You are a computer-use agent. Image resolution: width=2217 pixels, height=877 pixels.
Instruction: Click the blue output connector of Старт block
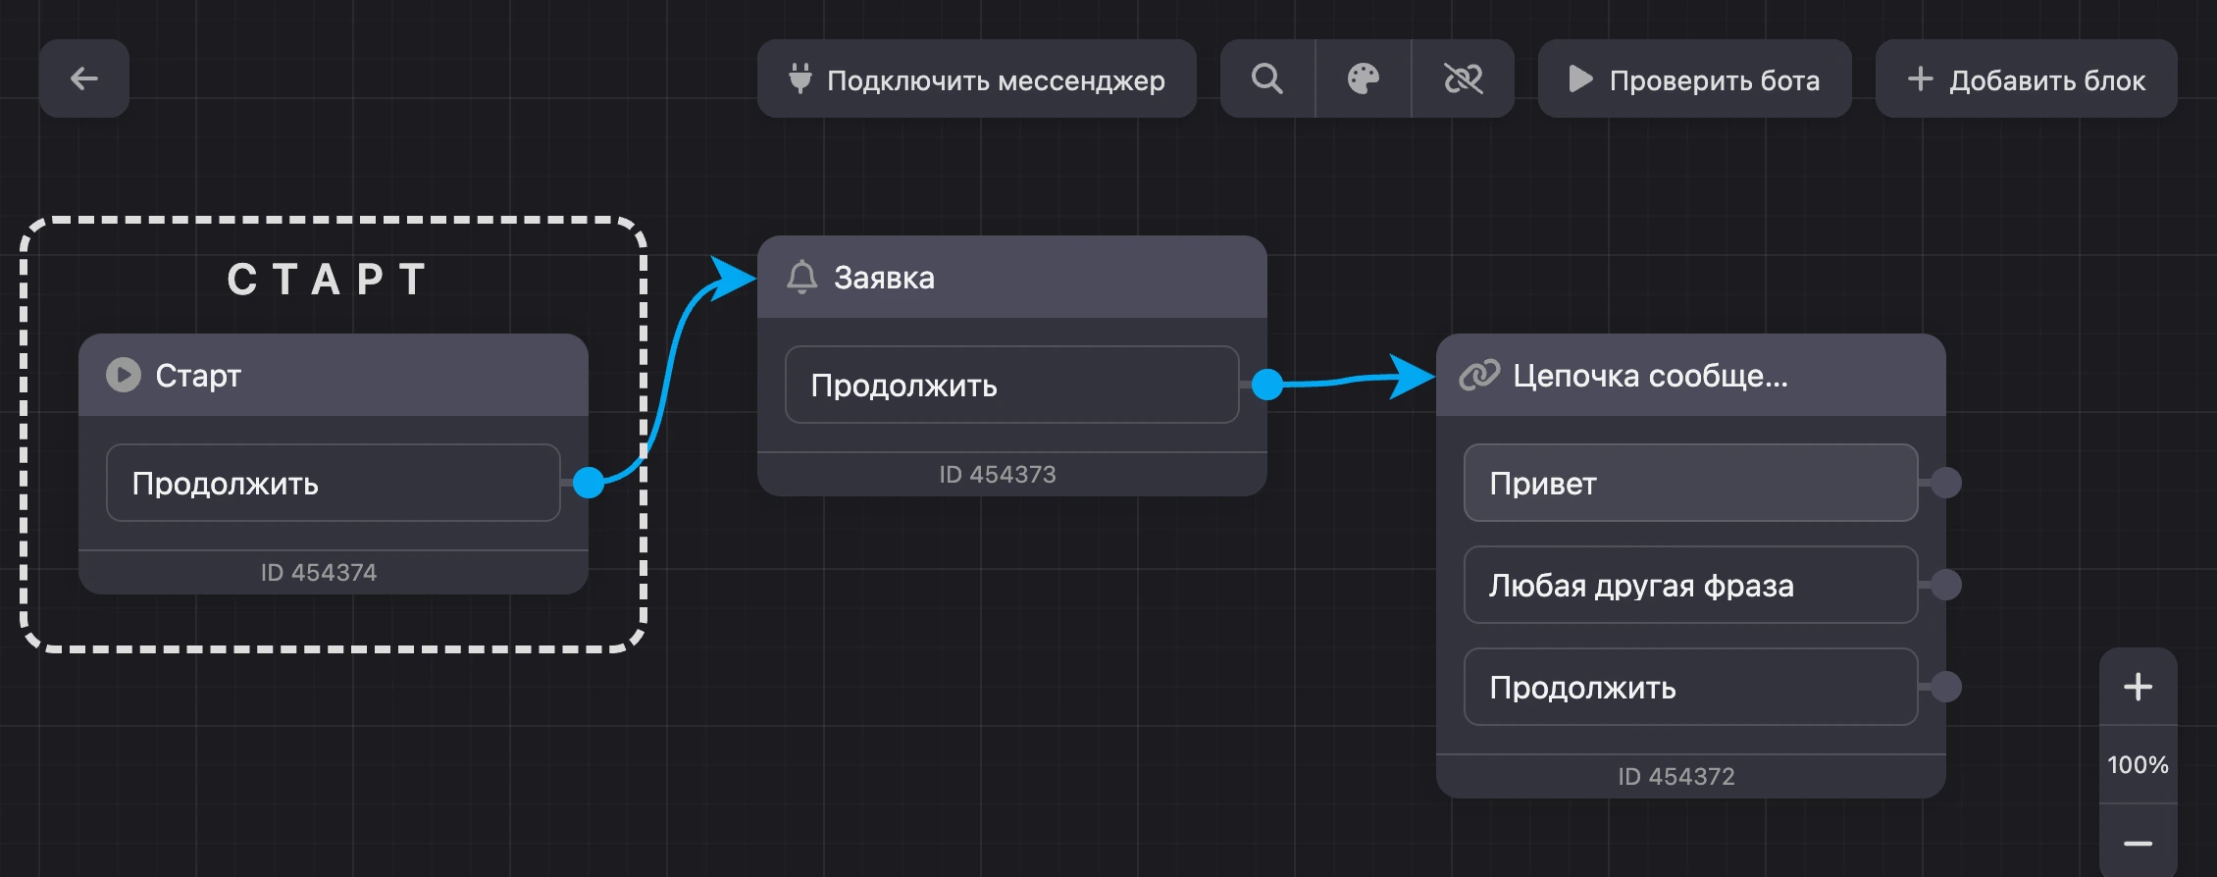point(589,483)
